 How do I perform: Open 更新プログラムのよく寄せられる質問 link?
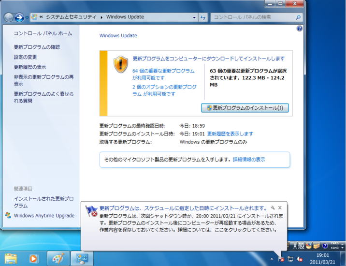click(43, 97)
